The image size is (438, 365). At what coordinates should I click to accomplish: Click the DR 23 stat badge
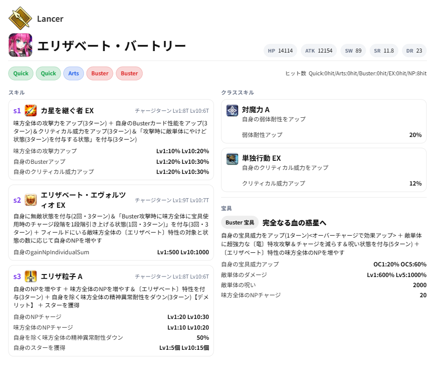pos(414,51)
